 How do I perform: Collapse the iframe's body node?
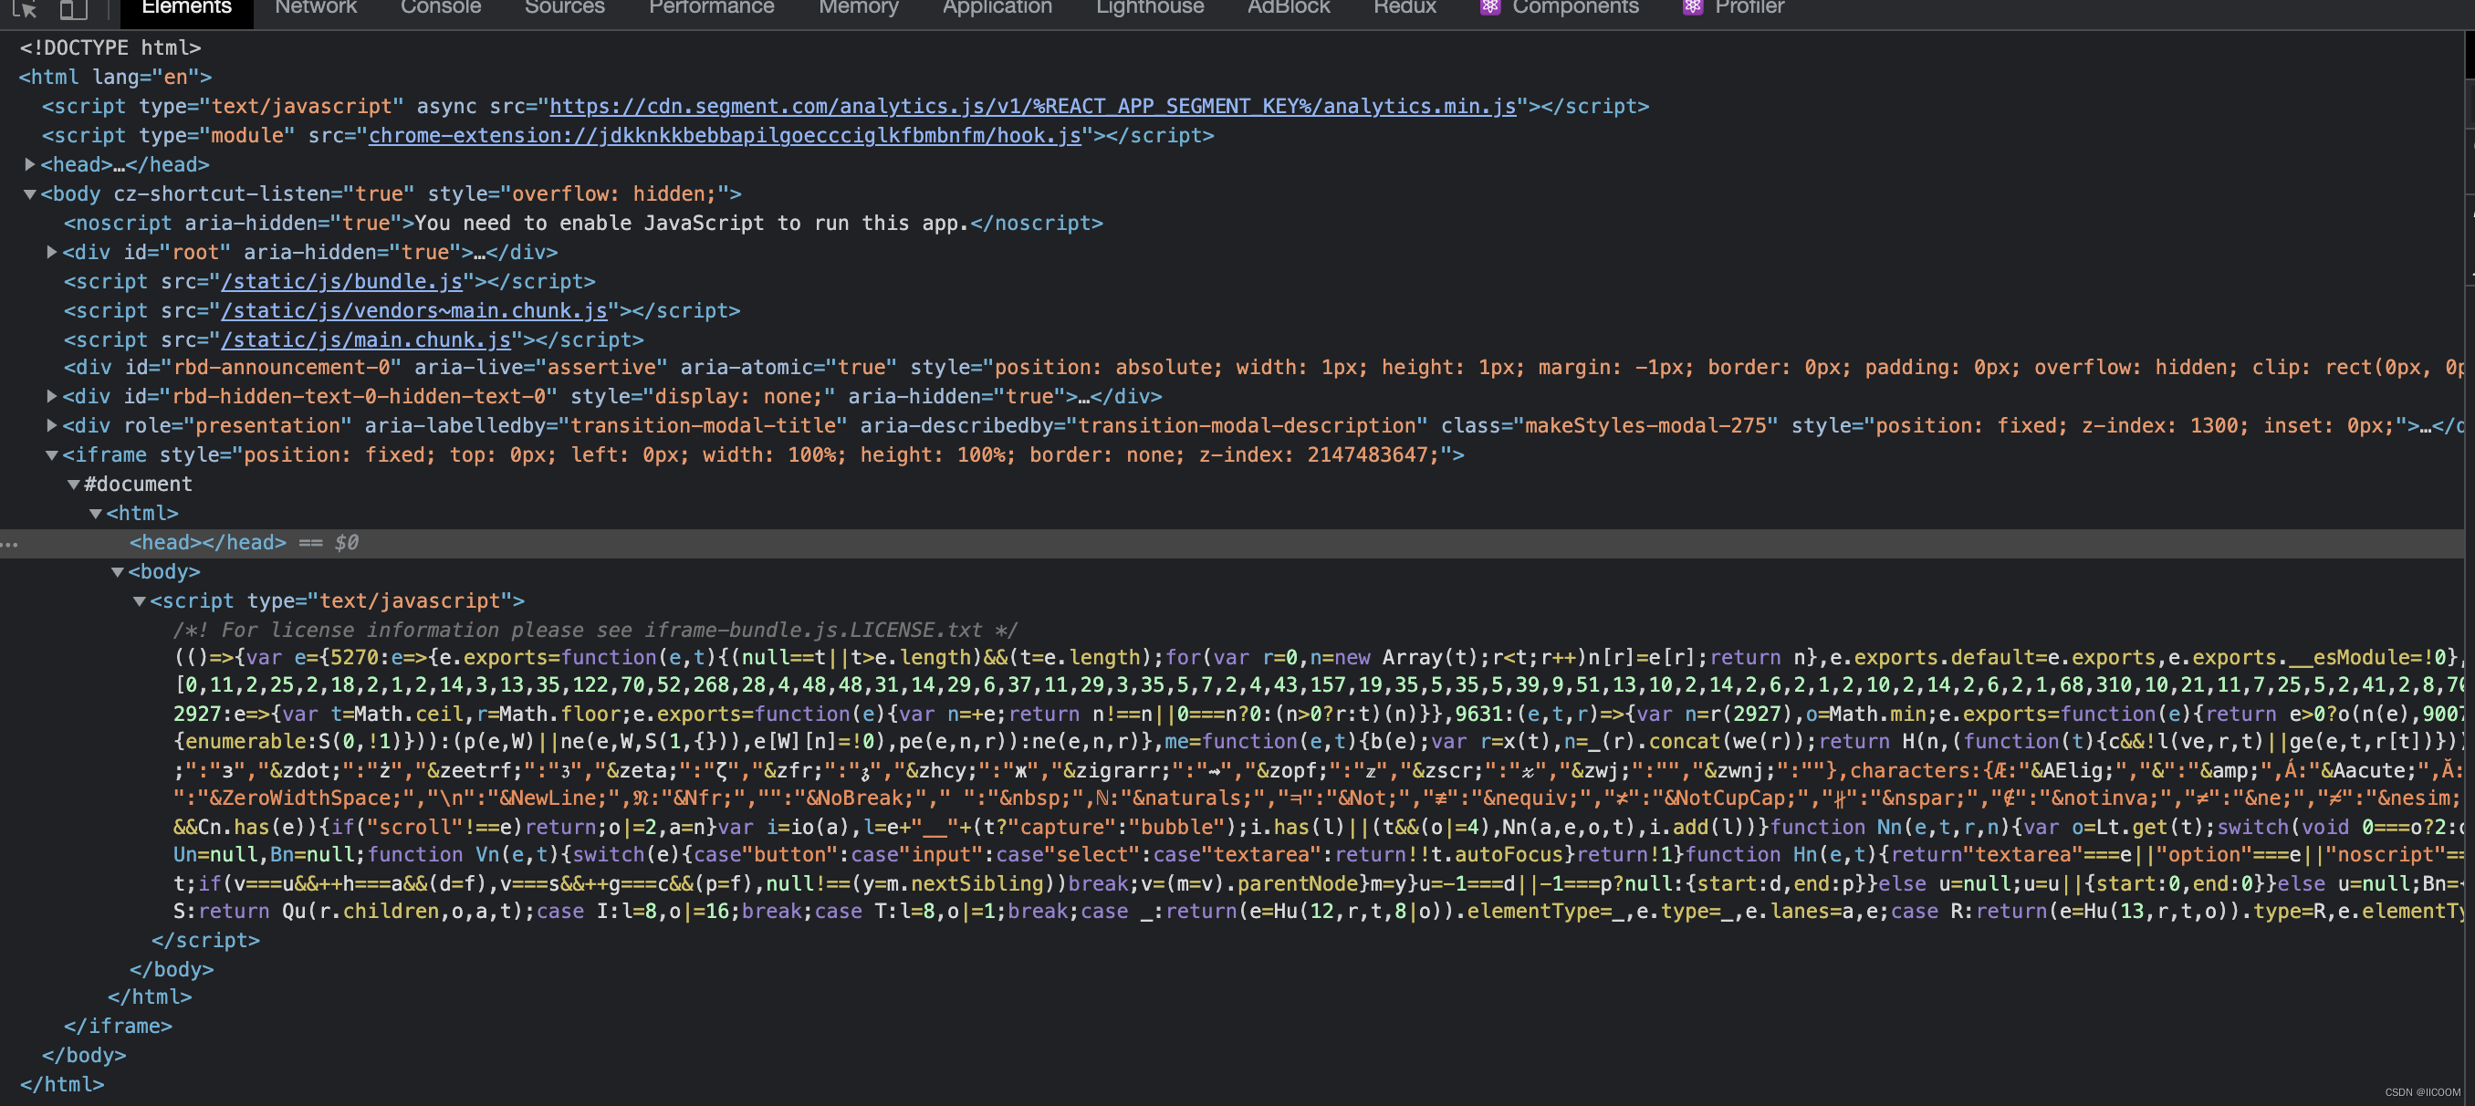pyautogui.click(x=117, y=572)
